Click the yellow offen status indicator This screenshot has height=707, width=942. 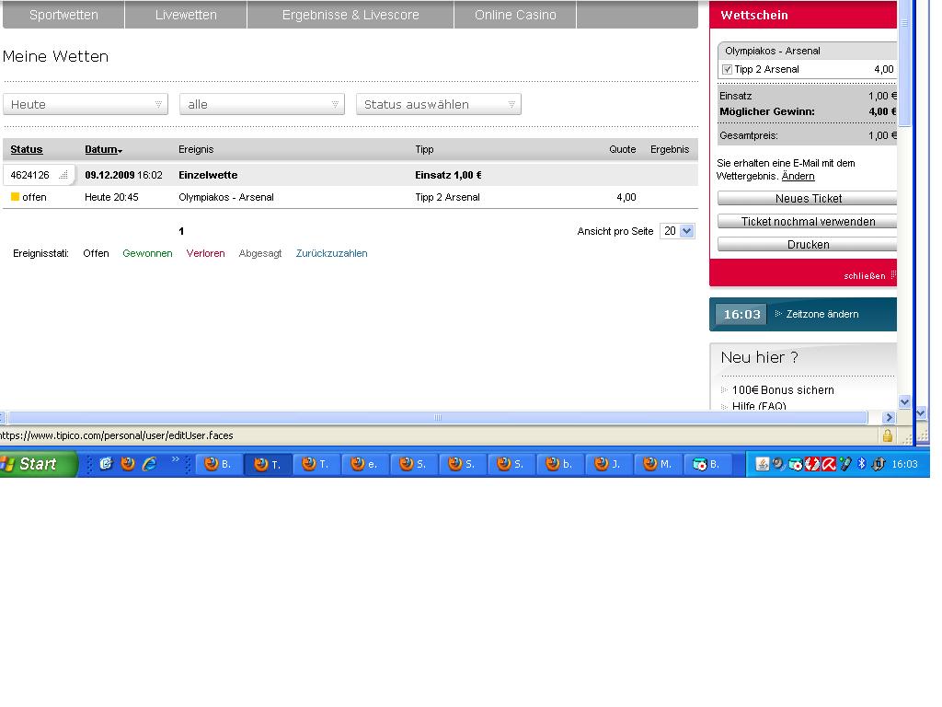16,197
